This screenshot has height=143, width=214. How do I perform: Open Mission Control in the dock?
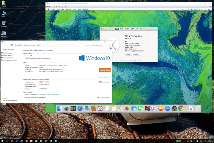pos(73,108)
